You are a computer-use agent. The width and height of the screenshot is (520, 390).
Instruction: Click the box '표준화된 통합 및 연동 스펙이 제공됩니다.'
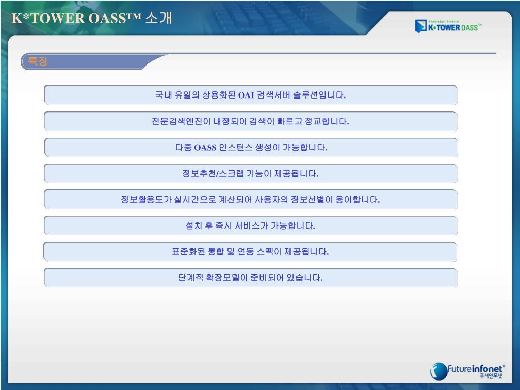tap(250, 251)
